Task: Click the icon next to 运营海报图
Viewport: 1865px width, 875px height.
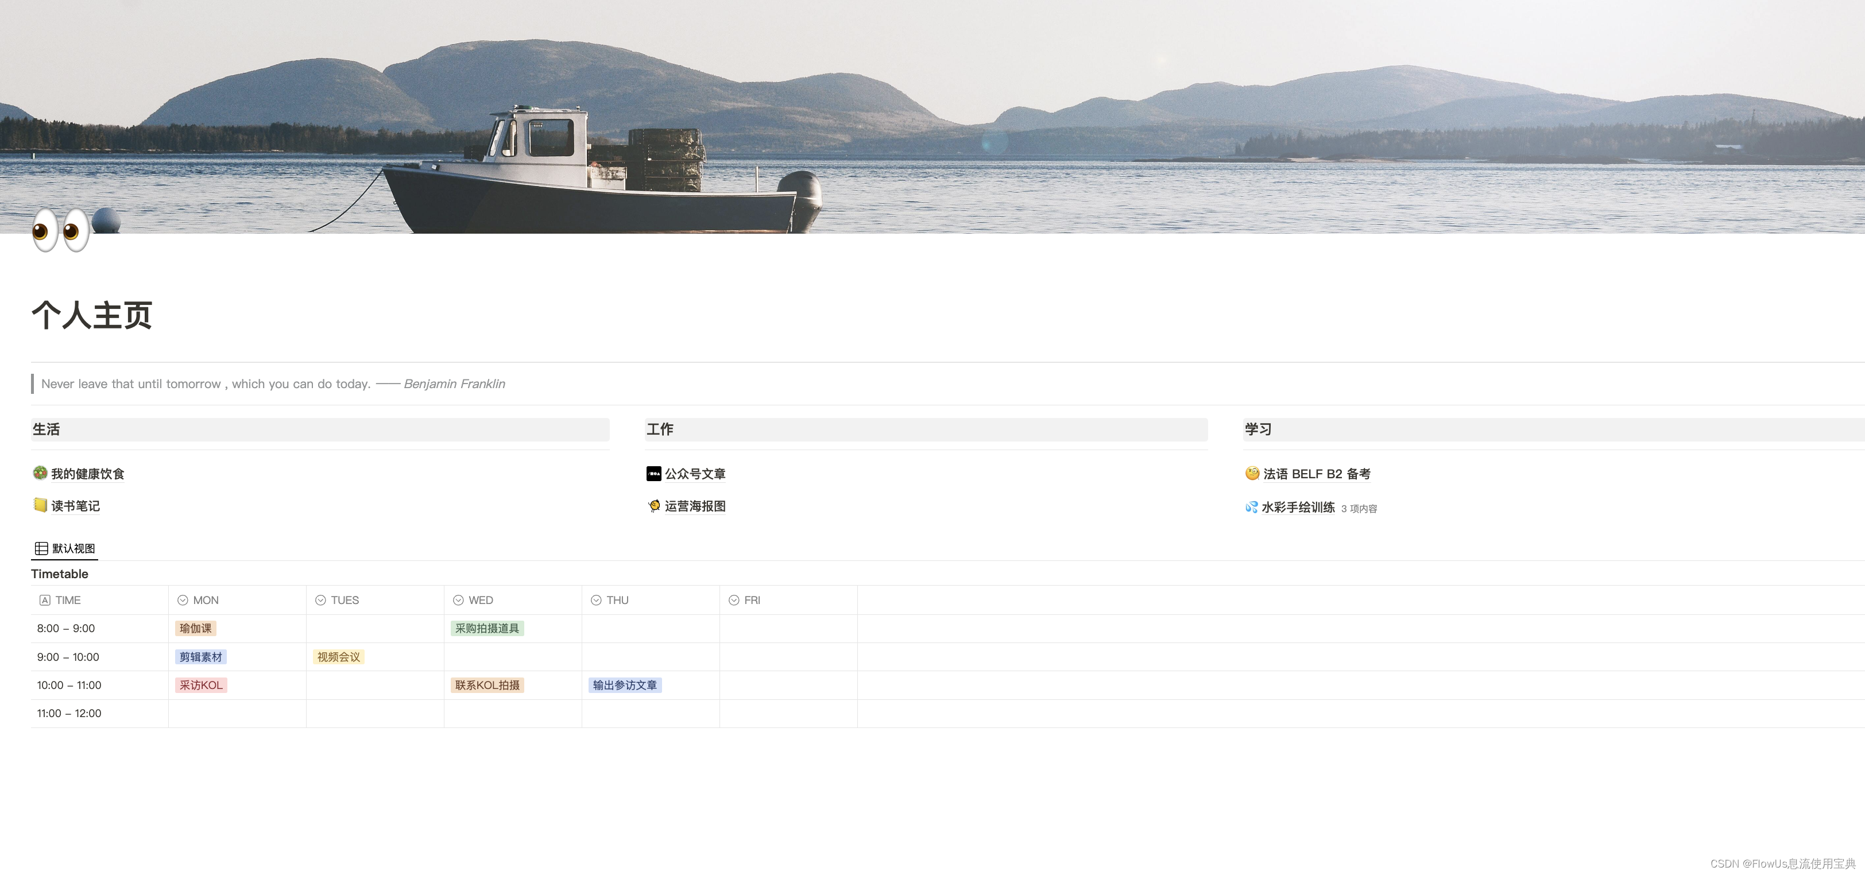Action: pyautogui.click(x=654, y=506)
